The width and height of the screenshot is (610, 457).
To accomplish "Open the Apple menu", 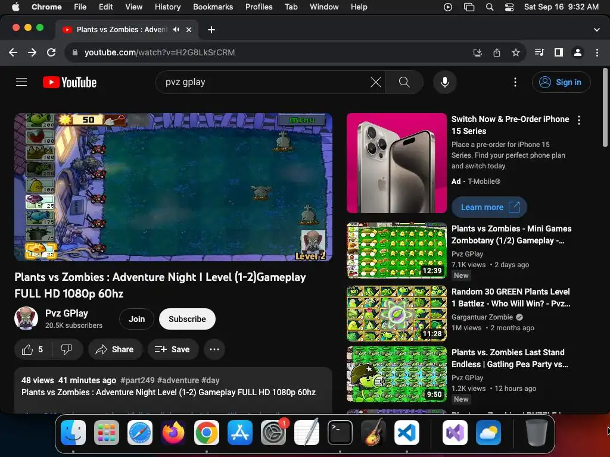I will click(x=15, y=7).
